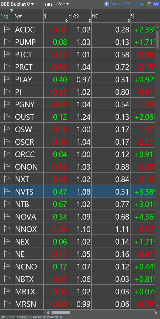Click the vertical scrollbar down arrow
This screenshot has height=319, width=160.
coord(158,306)
